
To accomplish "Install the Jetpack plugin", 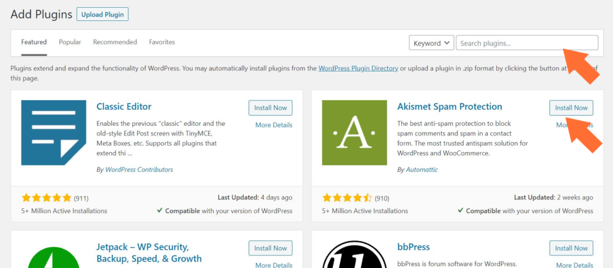I will (x=271, y=248).
